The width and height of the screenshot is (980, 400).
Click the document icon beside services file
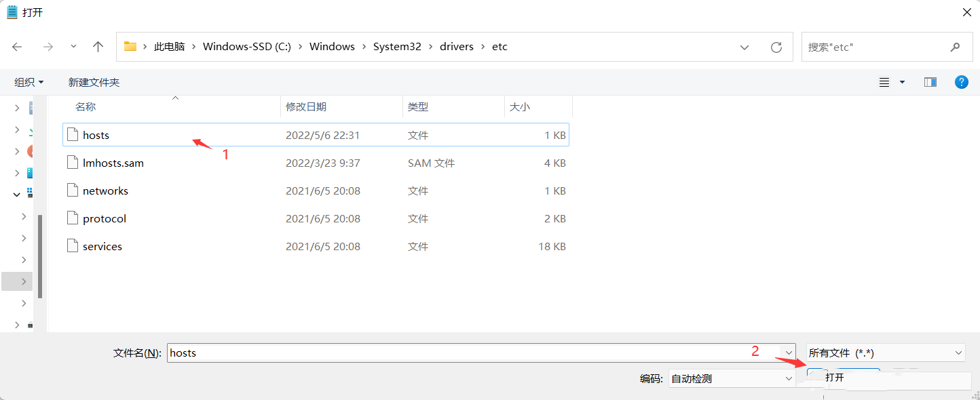pos(73,245)
